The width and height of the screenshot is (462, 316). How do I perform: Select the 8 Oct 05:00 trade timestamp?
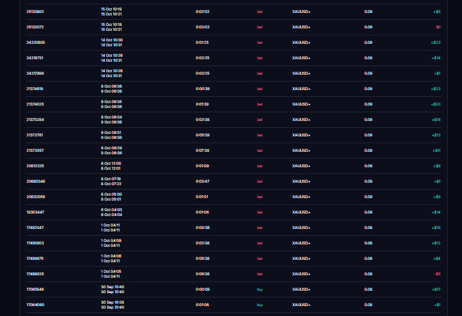(x=112, y=194)
